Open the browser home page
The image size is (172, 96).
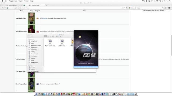click(166, 8)
